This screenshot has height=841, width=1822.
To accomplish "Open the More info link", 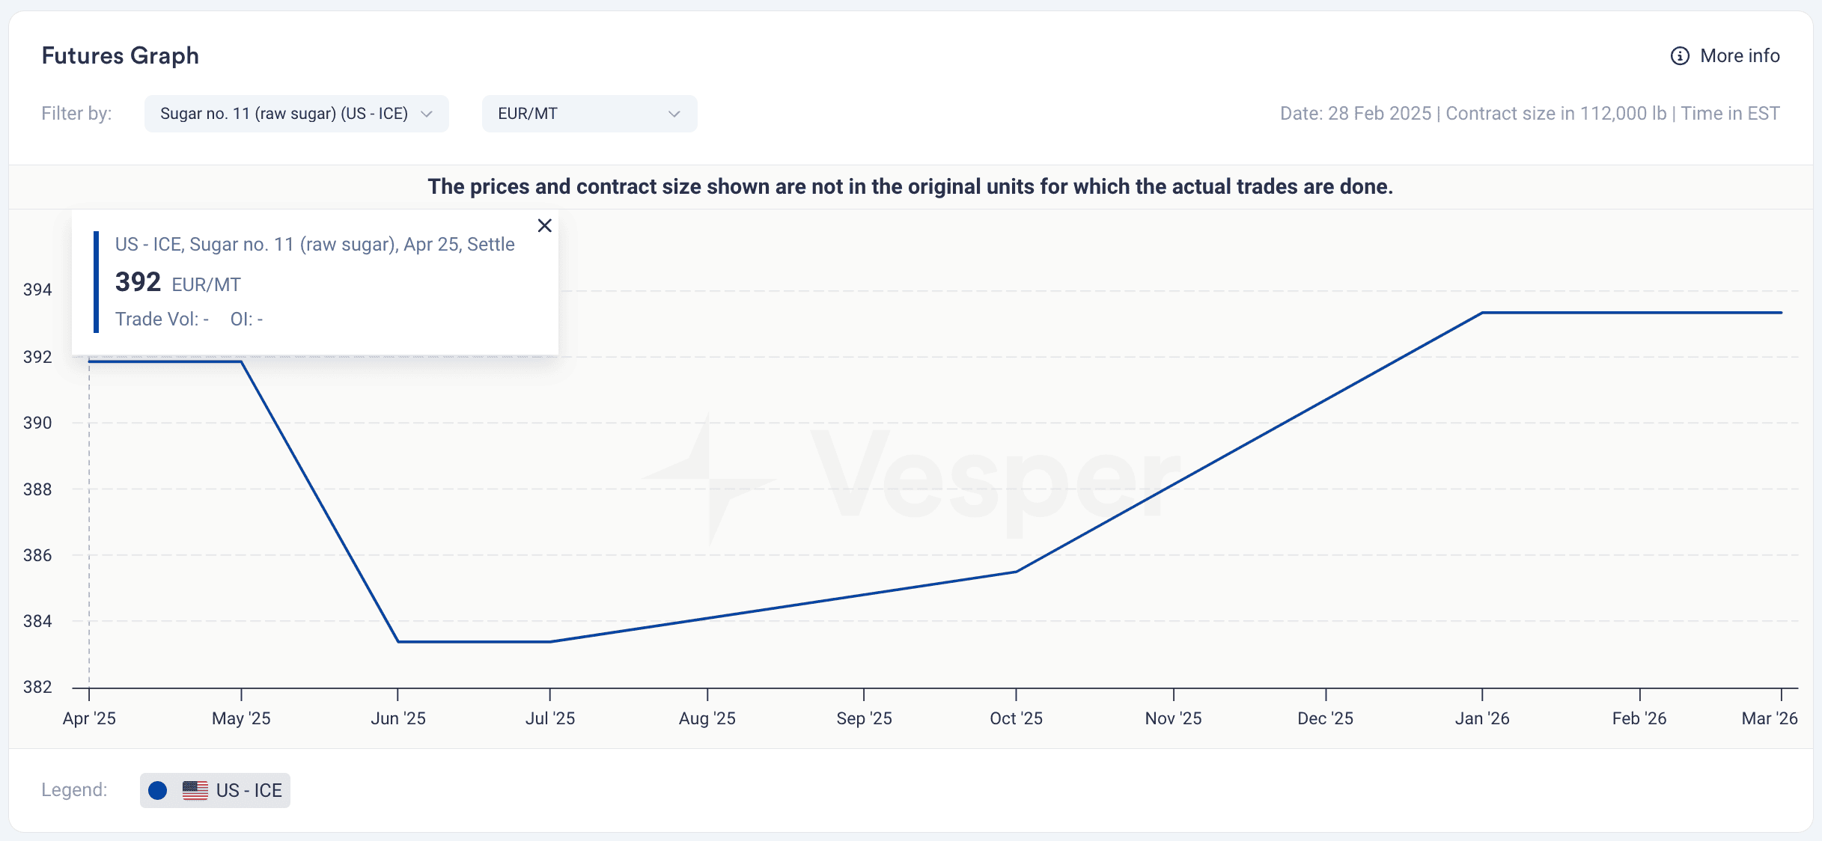I will coord(1725,56).
